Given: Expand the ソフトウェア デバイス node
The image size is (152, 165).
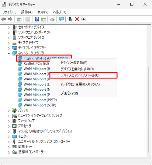Looking at the screenshot, I should 9,38.
